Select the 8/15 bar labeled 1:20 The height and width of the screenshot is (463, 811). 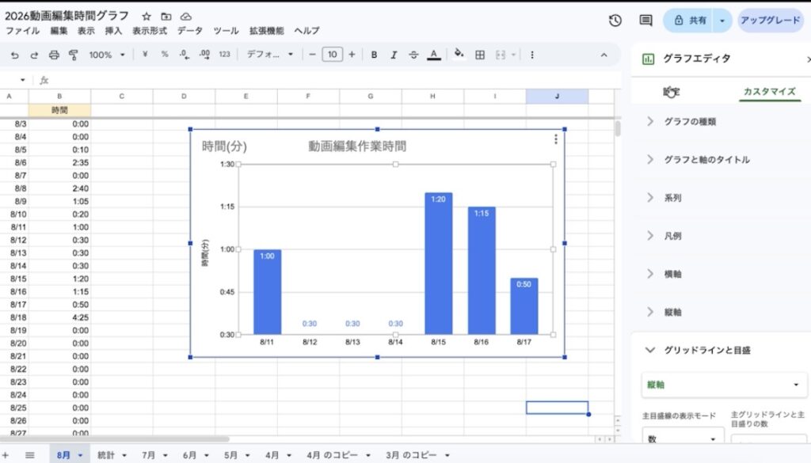click(x=439, y=264)
